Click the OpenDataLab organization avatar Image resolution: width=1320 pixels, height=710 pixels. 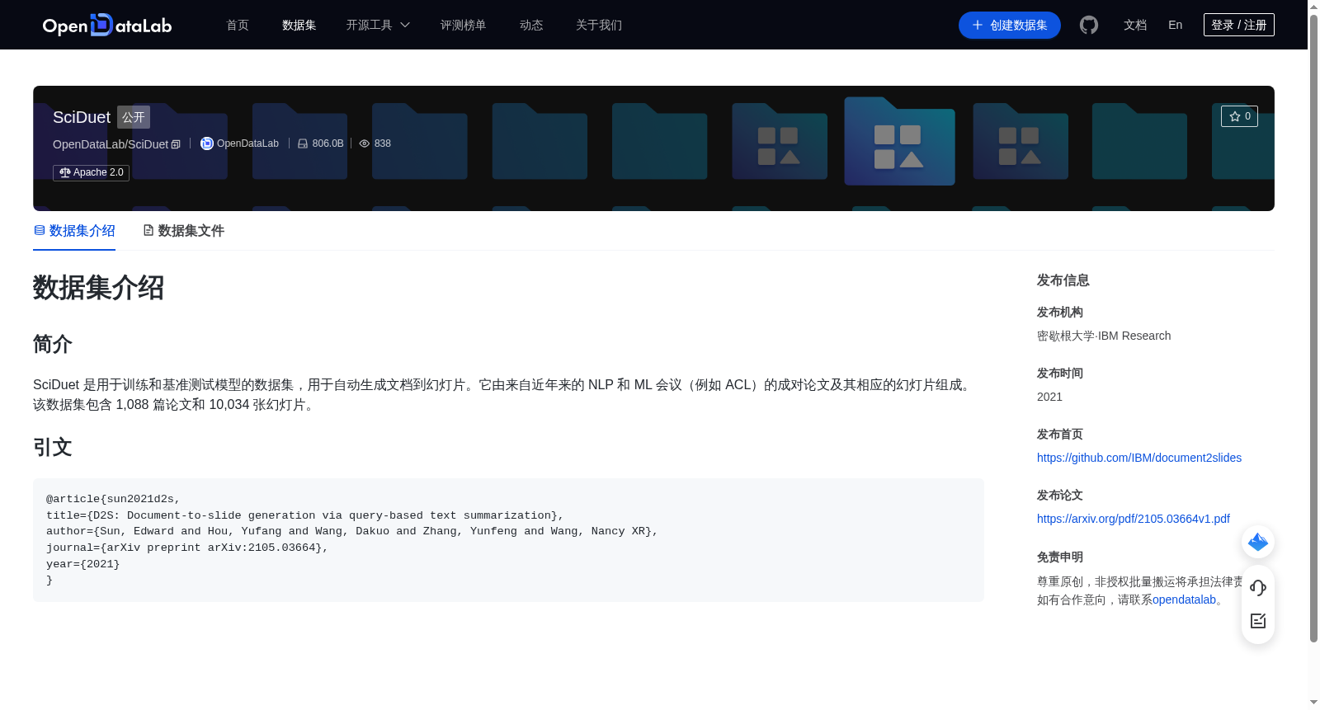(x=207, y=143)
